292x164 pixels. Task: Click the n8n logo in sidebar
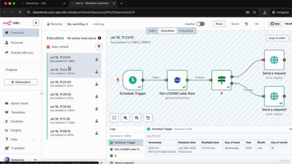11,23
